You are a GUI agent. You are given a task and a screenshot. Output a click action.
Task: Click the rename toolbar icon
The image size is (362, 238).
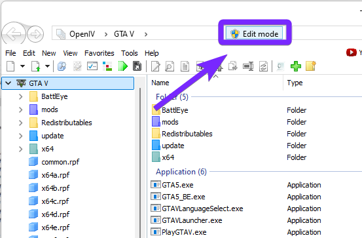[x=248, y=66]
